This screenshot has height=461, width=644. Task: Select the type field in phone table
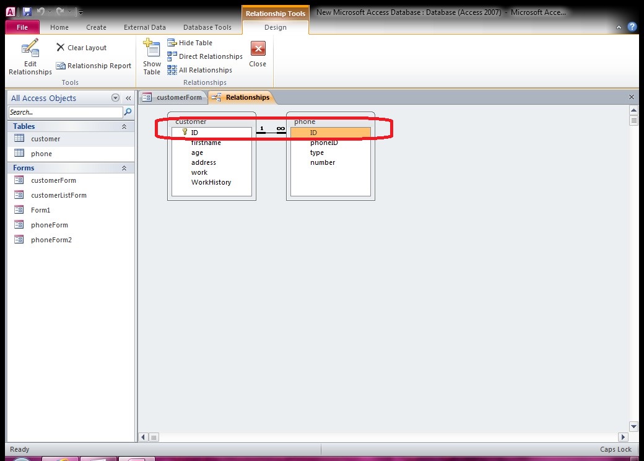tap(331, 152)
